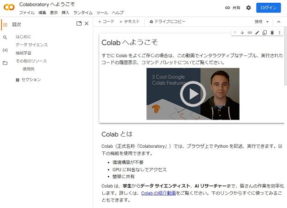
Task: Click the Colab CO logo
Action: click(x=9, y=7)
